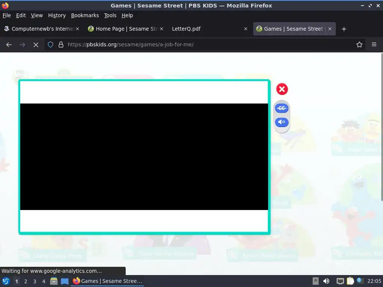Viewport: 383px width, 287px height.
Task: Switch to workspace 4
Action: 44,281
